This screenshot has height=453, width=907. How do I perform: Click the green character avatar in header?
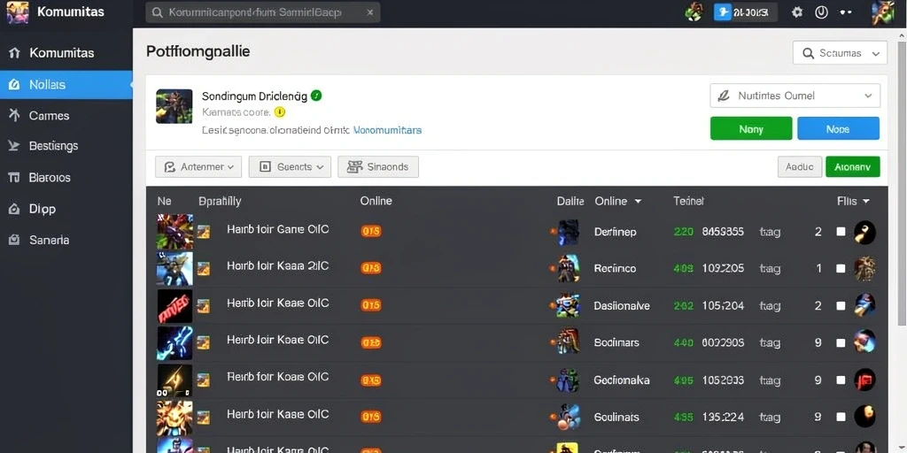tap(694, 12)
